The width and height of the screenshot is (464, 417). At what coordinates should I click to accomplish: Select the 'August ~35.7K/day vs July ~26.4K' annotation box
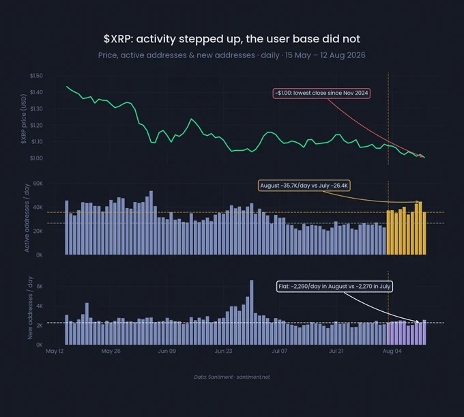coord(304,186)
